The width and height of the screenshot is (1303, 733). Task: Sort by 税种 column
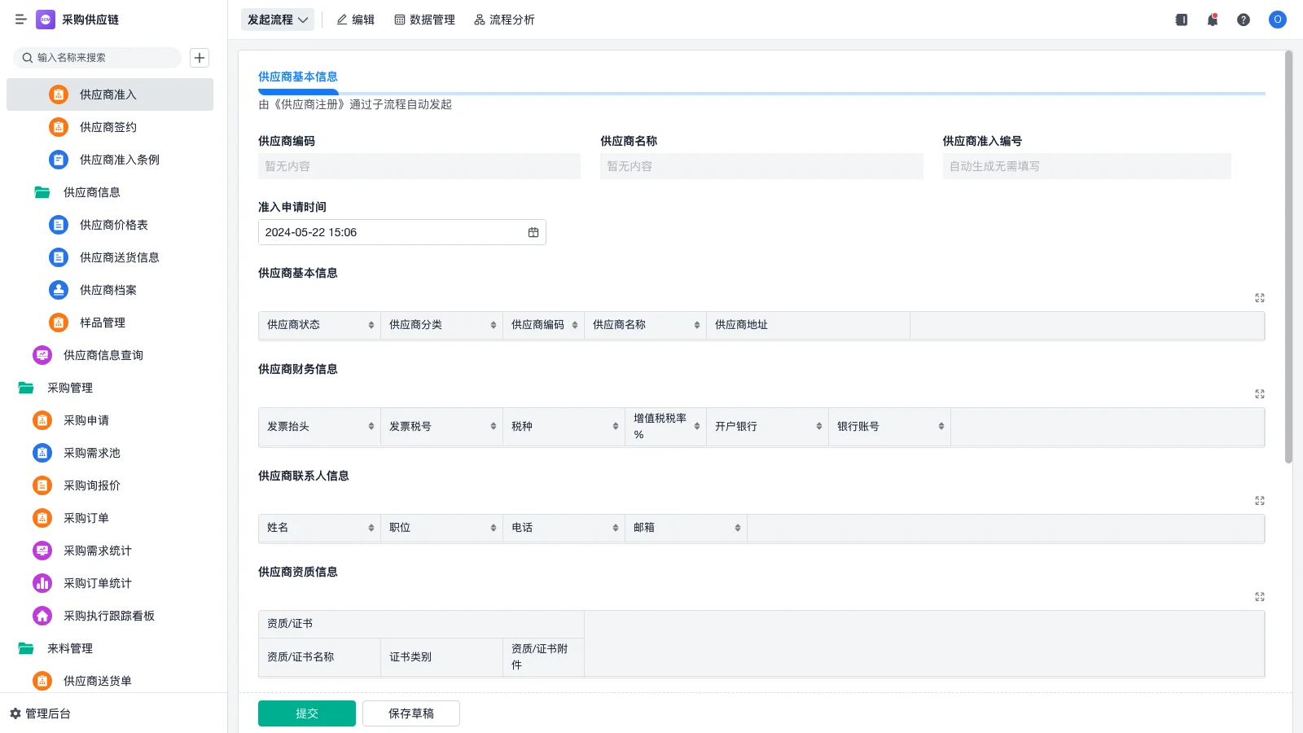point(616,427)
